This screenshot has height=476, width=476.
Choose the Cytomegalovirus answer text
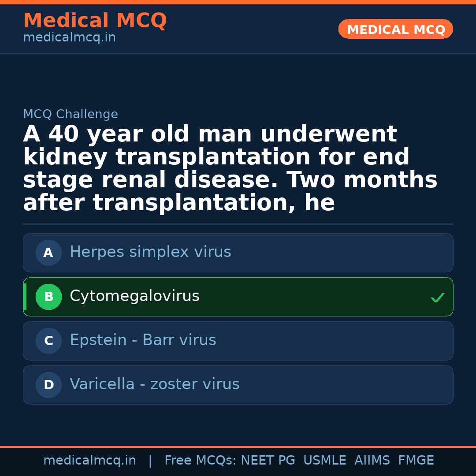[x=134, y=296]
